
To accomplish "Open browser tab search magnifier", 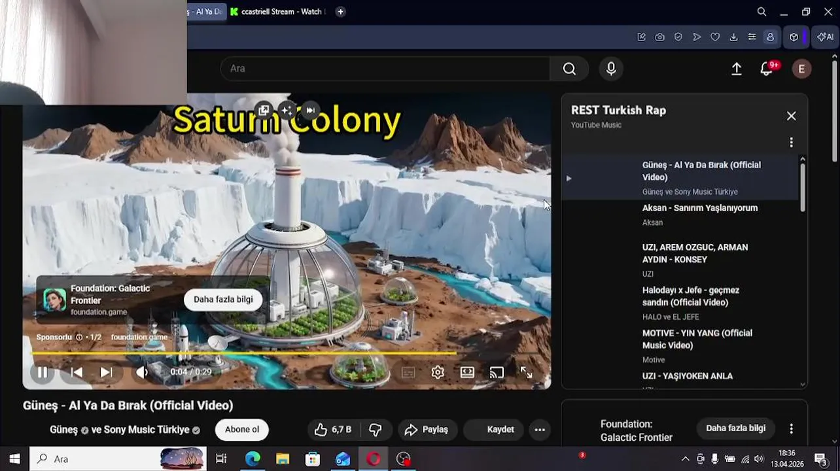I will 761,12.
